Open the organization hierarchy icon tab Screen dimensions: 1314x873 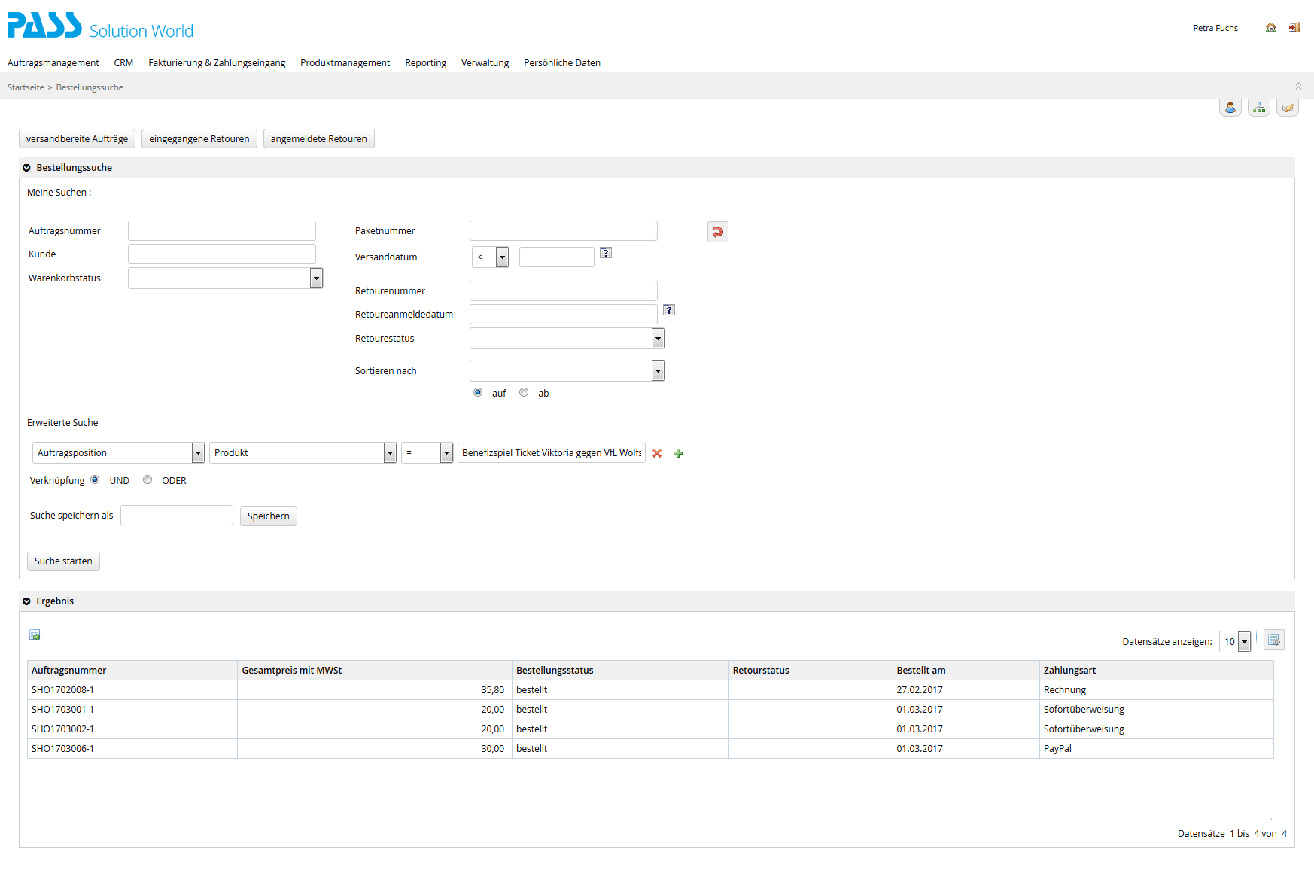(x=1258, y=108)
